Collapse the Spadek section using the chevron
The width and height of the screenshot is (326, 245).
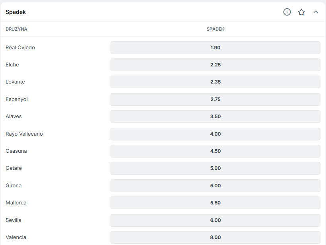(x=316, y=12)
